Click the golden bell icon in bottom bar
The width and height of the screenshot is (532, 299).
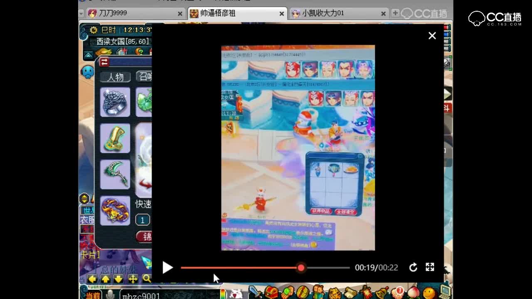[x=382, y=292]
